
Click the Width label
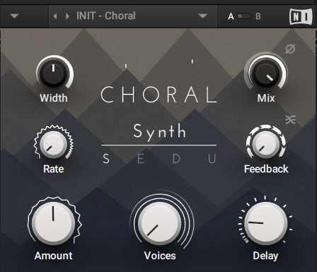coord(54,98)
